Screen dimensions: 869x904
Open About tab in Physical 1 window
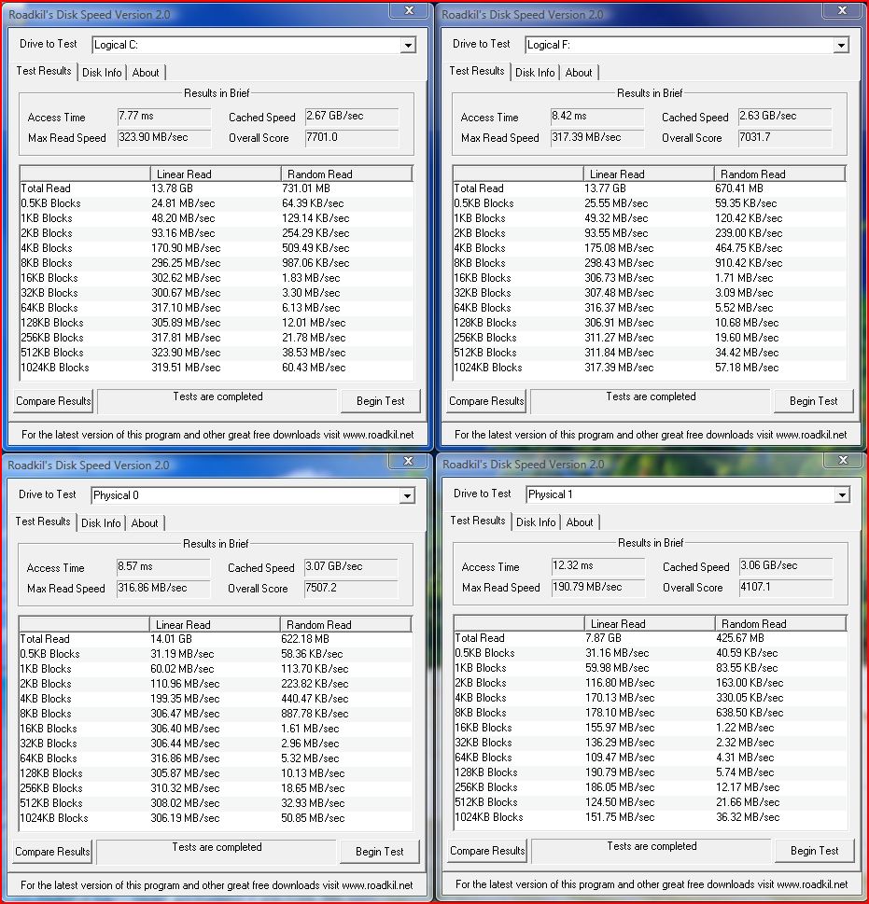tap(580, 522)
